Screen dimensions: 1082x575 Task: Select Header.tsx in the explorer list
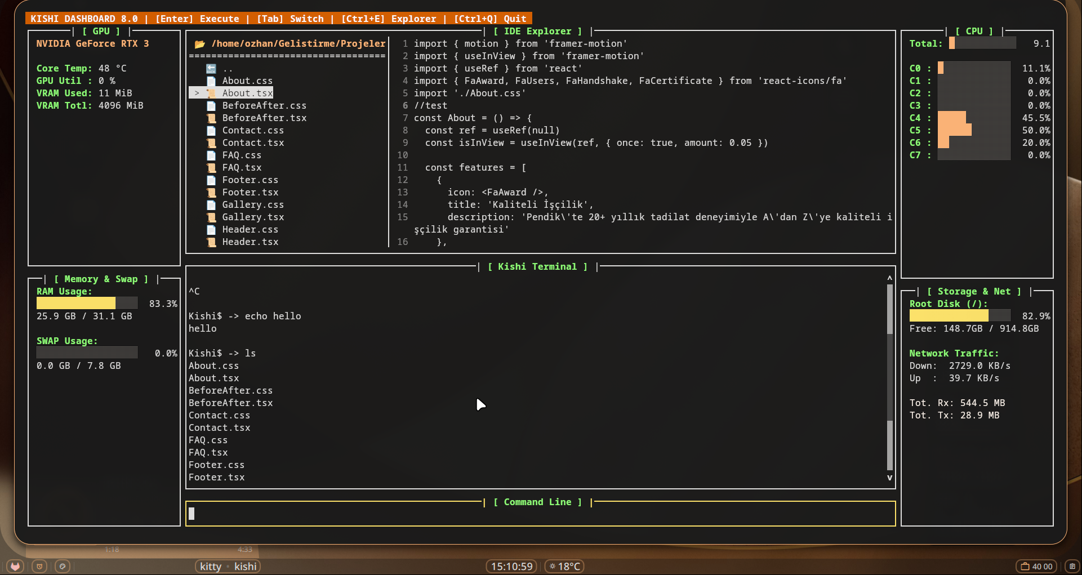[250, 242]
